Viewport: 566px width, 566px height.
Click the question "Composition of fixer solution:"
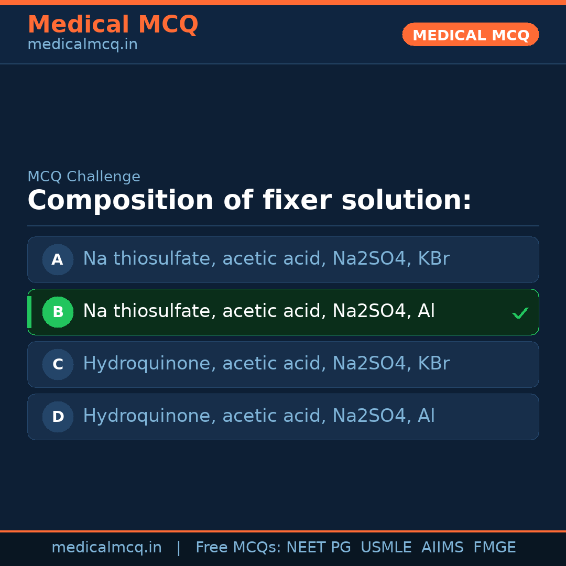pos(249,201)
